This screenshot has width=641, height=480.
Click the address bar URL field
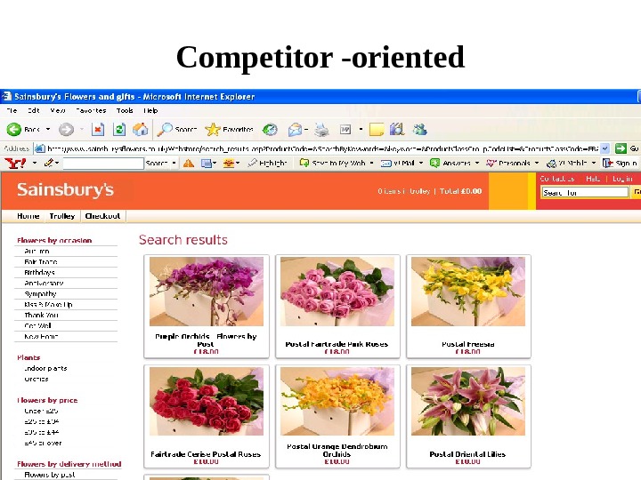tap(322, 148)
